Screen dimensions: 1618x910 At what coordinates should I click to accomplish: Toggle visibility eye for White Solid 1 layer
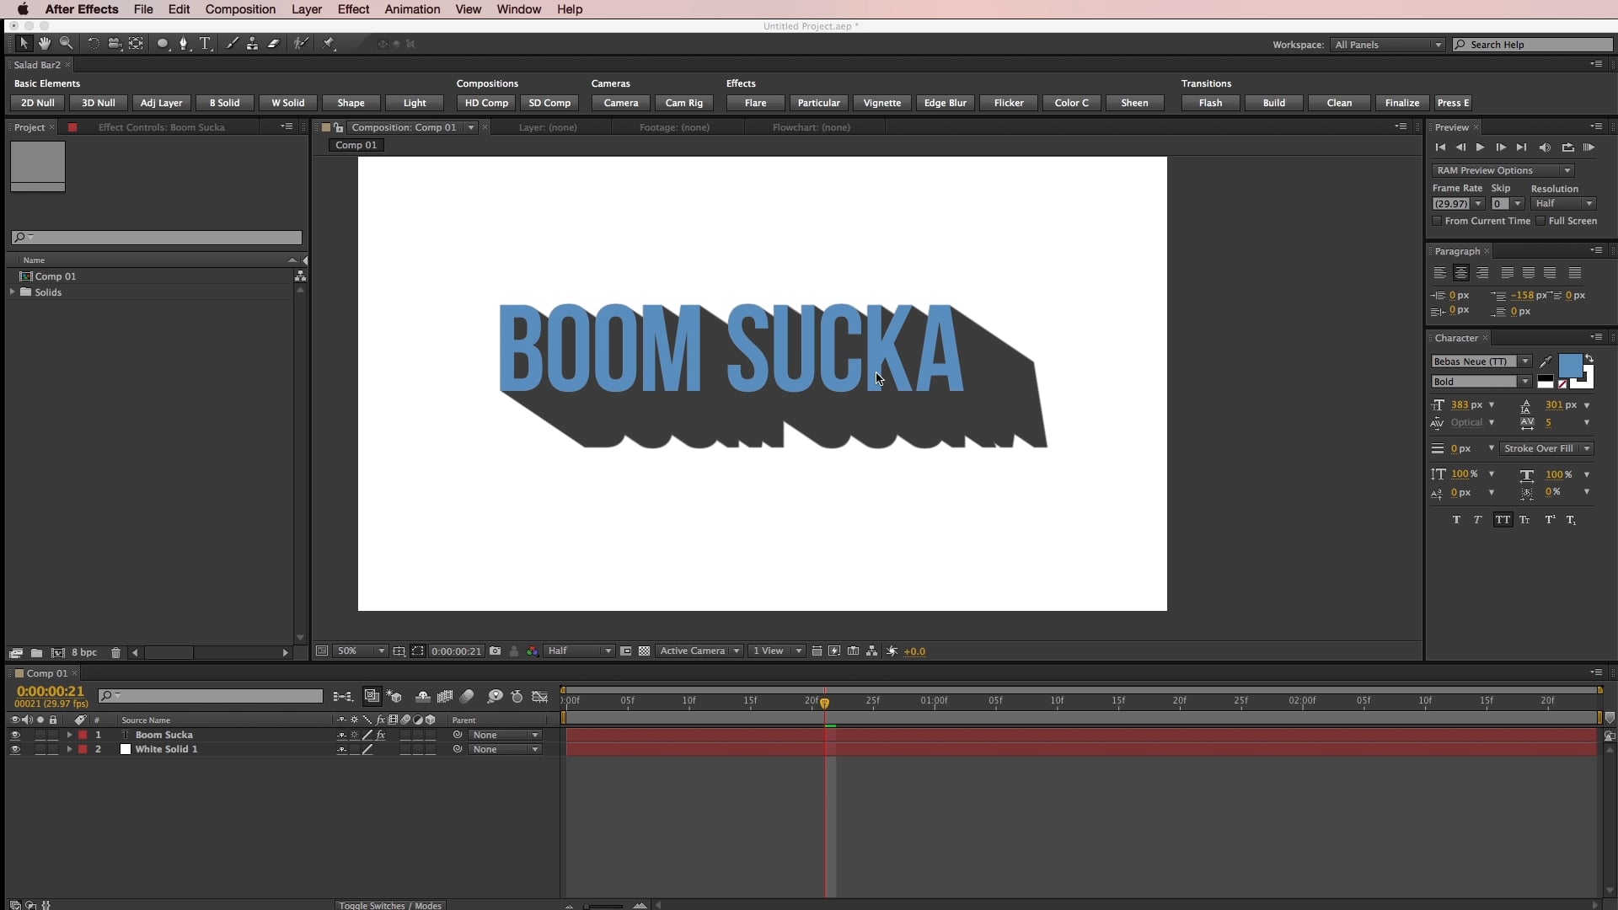pos(15,749)
